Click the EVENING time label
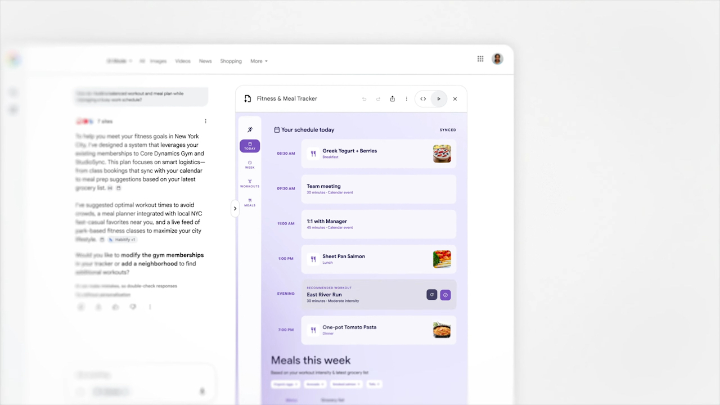 coord(286,294)
